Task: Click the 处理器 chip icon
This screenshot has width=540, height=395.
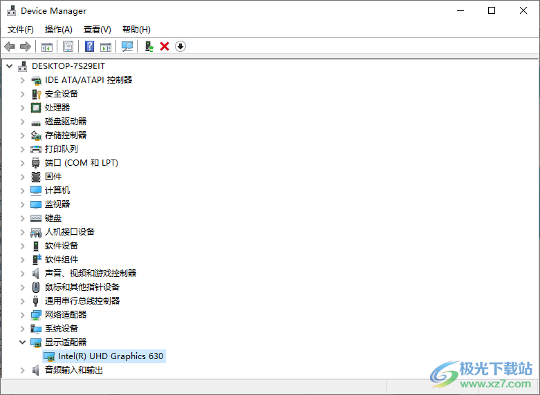Action: tap(36, 108)
